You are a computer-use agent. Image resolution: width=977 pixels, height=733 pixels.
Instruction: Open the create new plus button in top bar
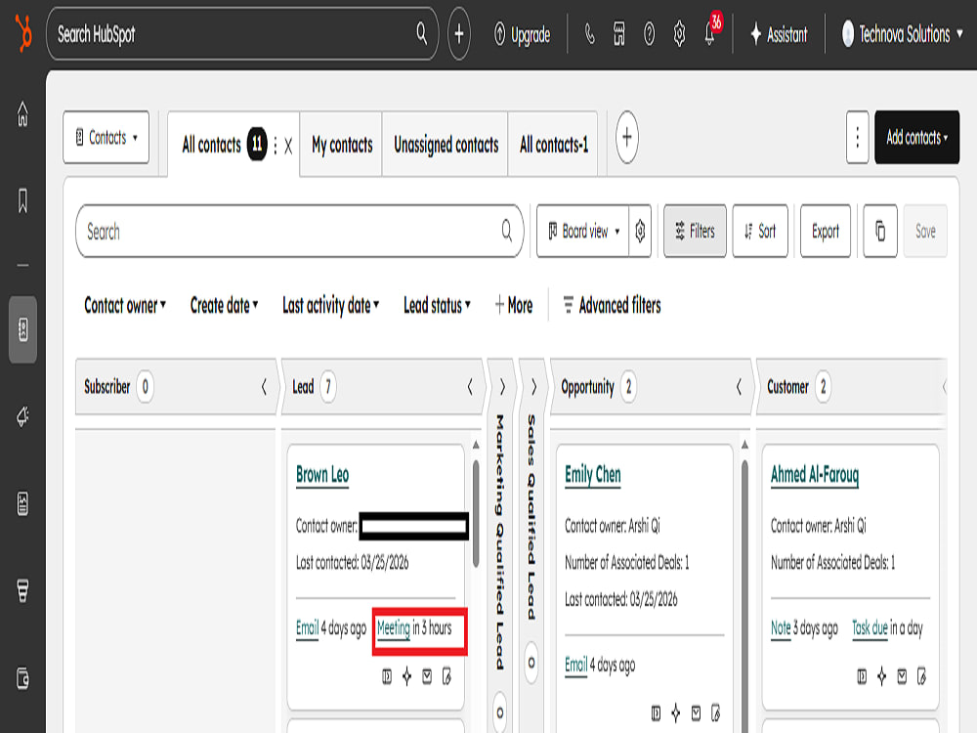(x=458, y=34)
